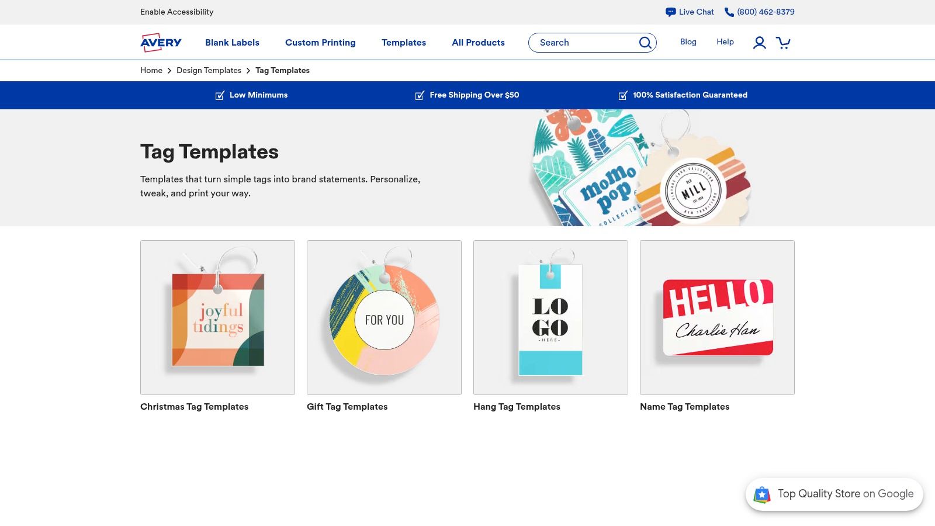Viewport: 935px width, 526px height.
Task: Click the Free Shipping Over $50 checkmark
Action: (420, 95)
